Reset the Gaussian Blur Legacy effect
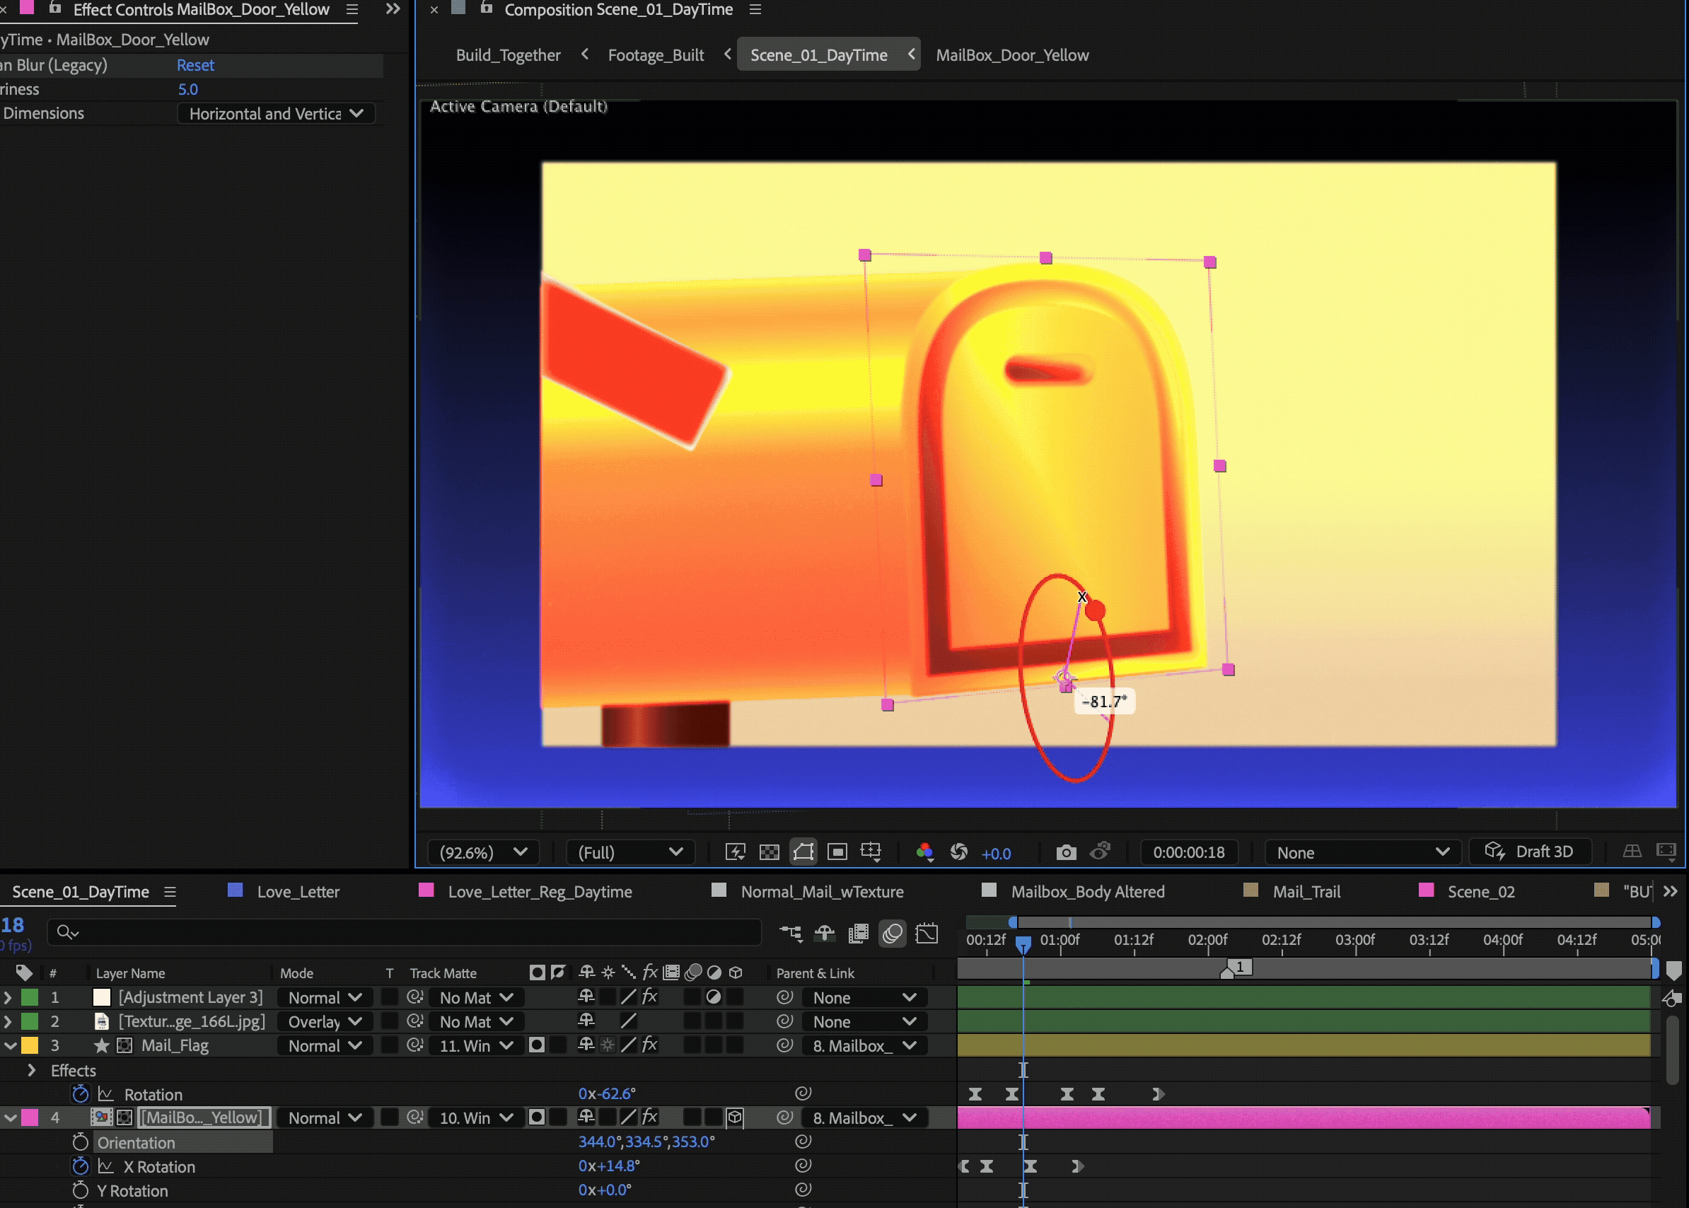Screen dimensions: 1689x1208 click(x=195, y=66)
